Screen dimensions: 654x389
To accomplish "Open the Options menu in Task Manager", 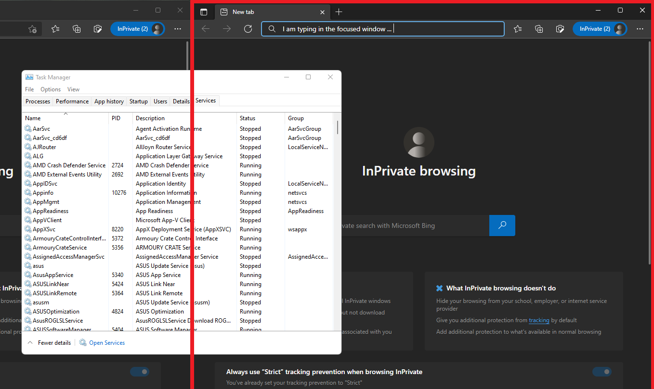I will click(x=50, y=89).
